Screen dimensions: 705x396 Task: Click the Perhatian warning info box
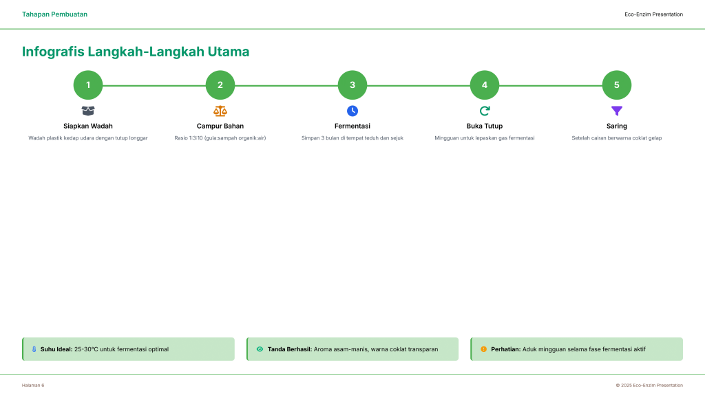pyautogui.click(x=576, y=349)
